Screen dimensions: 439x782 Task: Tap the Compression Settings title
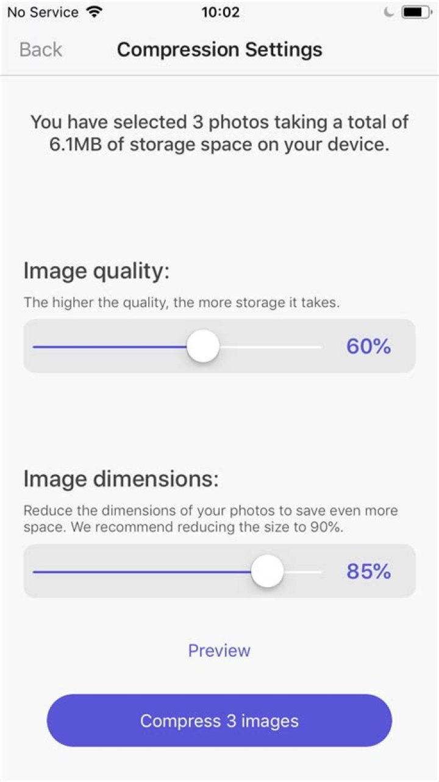click(x=219, y=49)
